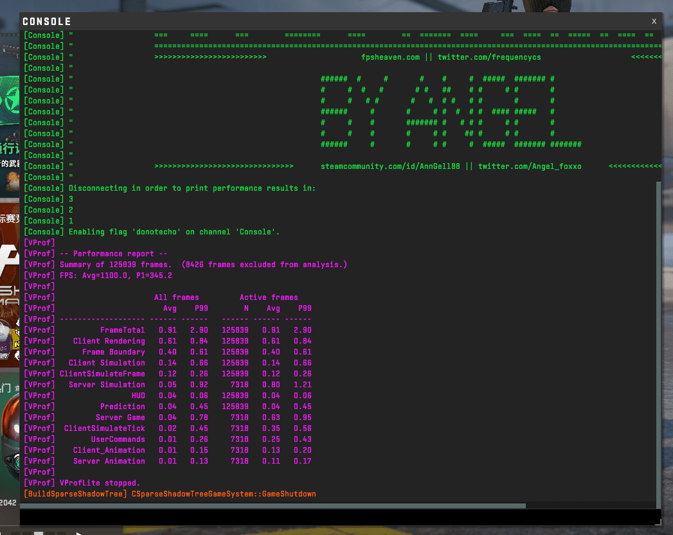Click the '-- Performance report --' line
This screenshot has height=535, width=673.
114,254
